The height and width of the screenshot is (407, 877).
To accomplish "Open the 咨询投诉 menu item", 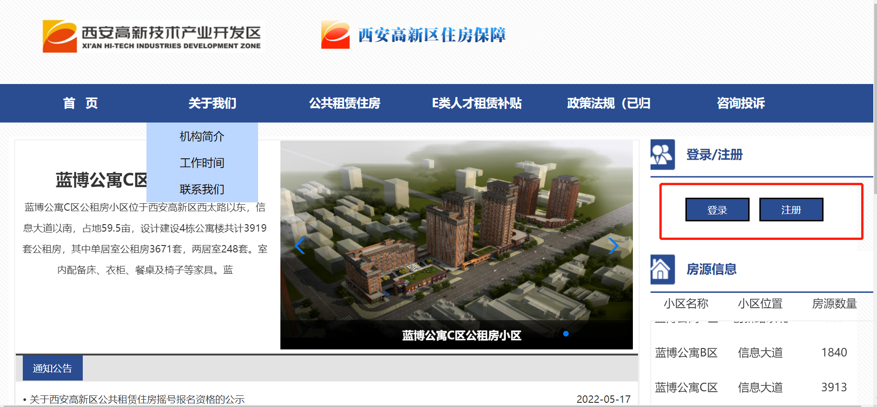I will [741, 103].
